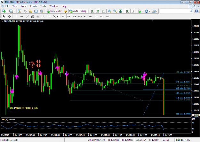Click the chart window icon left of File
The image size is (200, 142).
tap(2, 6)
